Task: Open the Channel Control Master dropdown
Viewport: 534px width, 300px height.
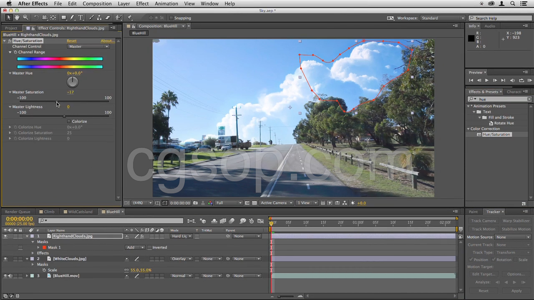Action: pos(88,46)
